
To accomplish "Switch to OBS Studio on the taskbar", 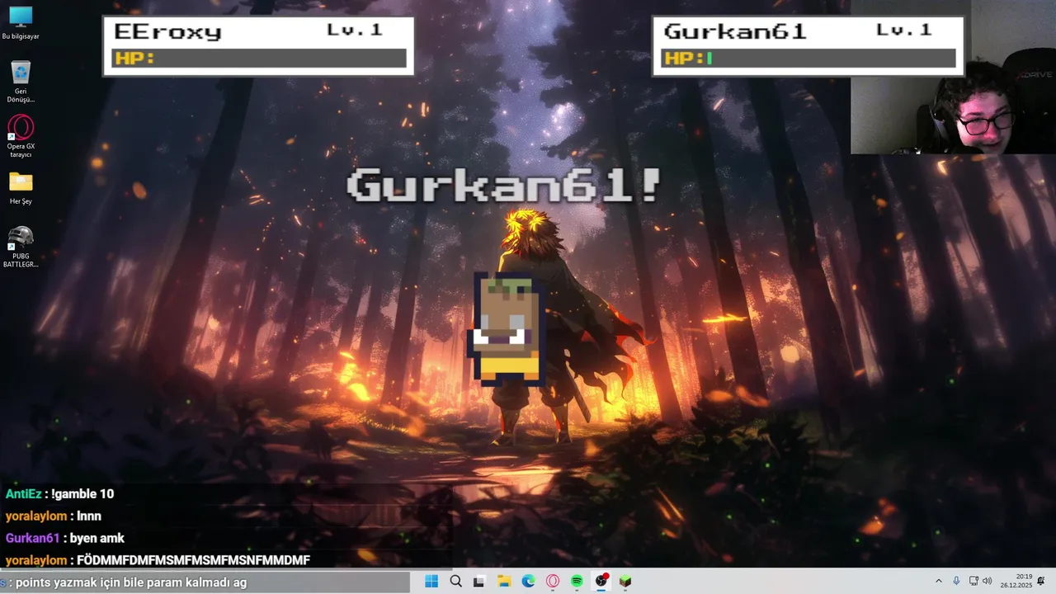I will click(601, 582).
